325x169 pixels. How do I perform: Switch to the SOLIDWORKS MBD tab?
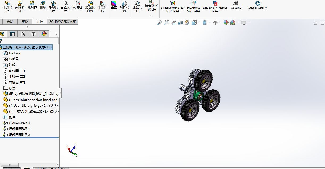pos(63,22)
